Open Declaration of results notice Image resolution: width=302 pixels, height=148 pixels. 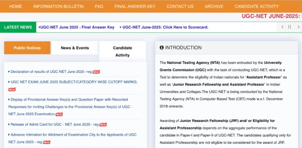[51, 72]
